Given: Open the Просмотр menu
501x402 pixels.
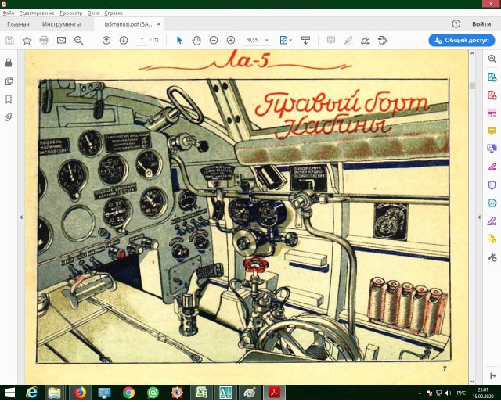Looking at the screenshot, I should pyautogui.click(x=70, y=13).
